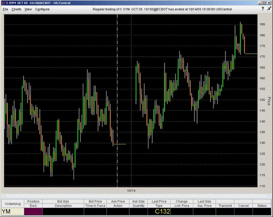Screen dimensions: 273x217
Task: Click the window title 'C OYM OCT 05 10150@ECBOT'
Action: click(29, 3)
